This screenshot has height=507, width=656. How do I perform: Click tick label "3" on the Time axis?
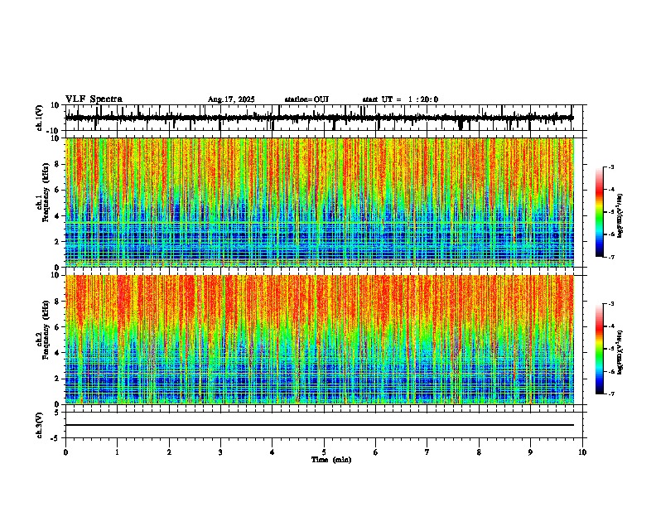pyautogui.click(x=220, y=452)
